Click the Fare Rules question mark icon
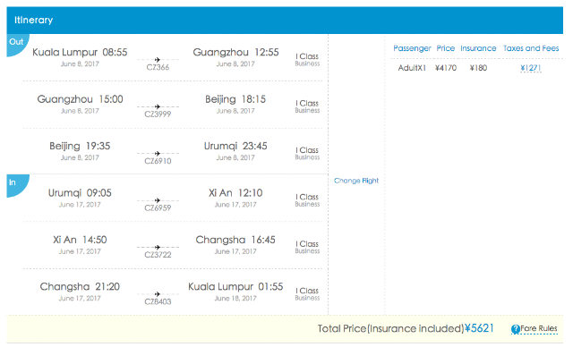573x347 pixels. 516,329
